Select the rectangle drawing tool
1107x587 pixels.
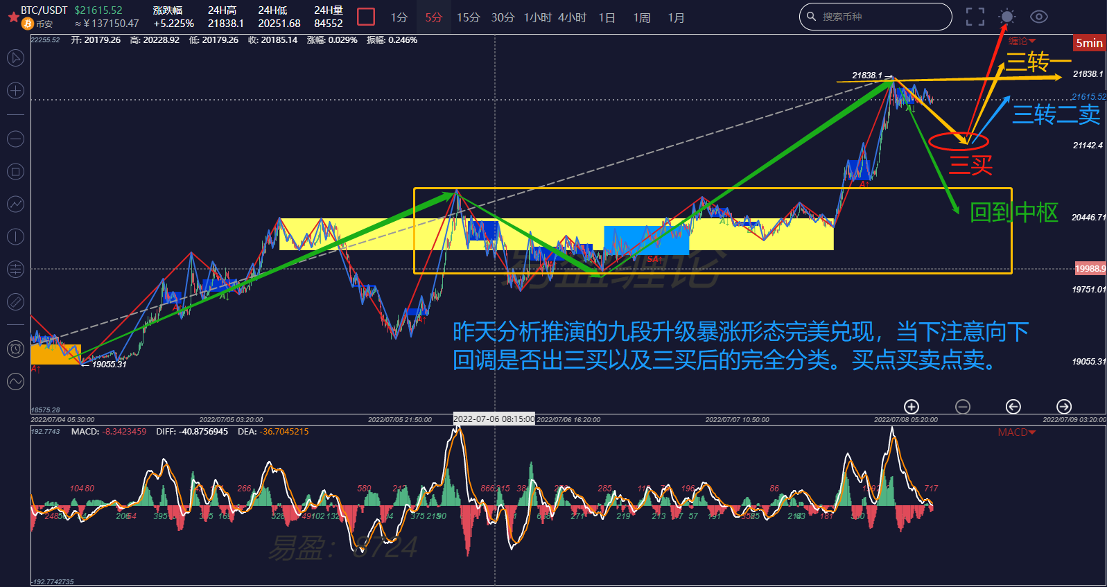point(15,172)
